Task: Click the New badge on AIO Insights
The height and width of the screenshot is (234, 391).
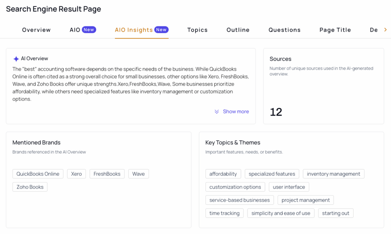Action: [x=162, y=30]
